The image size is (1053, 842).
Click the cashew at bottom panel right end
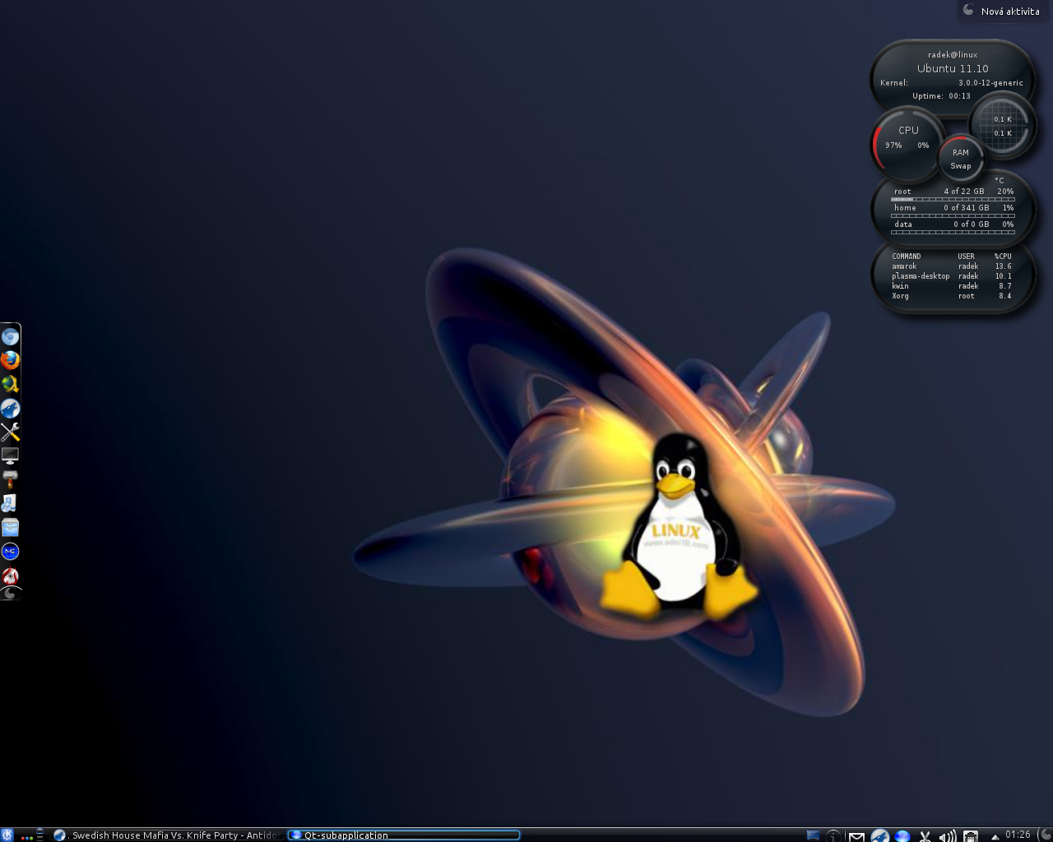pos(1045,835)
